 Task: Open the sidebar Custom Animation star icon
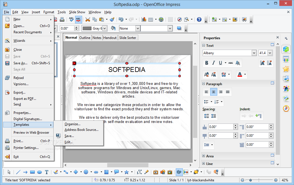point(286,69)
